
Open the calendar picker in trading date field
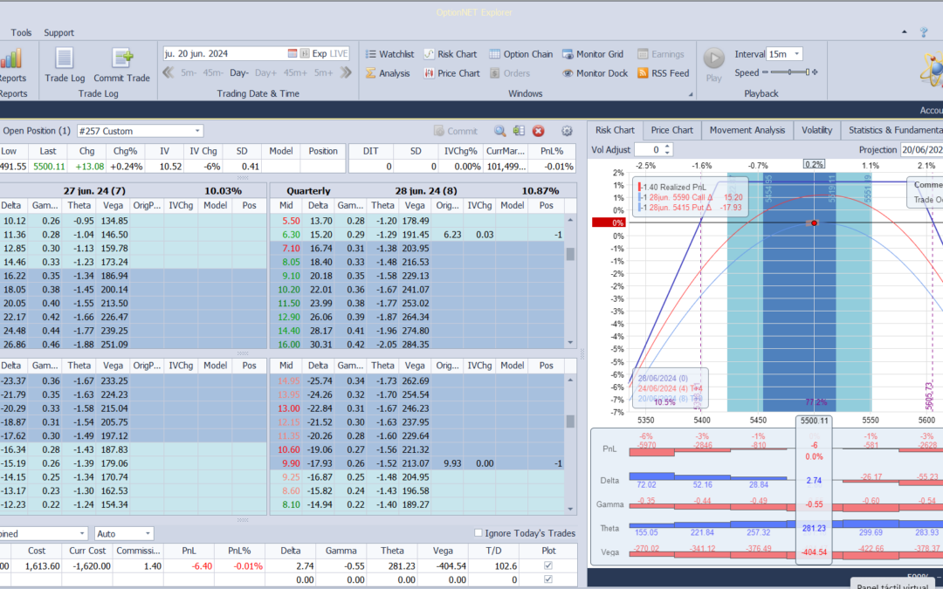293,53
